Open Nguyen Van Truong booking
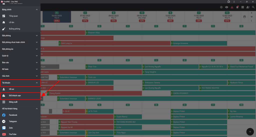 point(86,122)
